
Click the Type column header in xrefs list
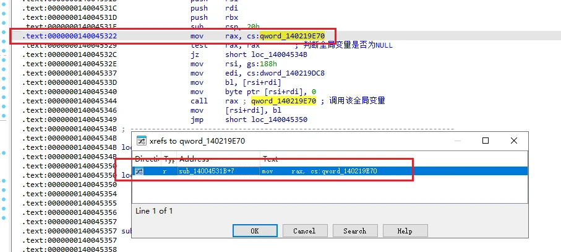(x=169, y=159)
